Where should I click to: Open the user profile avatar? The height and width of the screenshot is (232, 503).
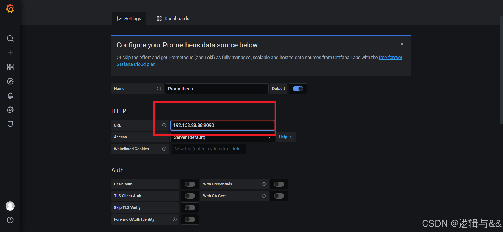[10, 206]
